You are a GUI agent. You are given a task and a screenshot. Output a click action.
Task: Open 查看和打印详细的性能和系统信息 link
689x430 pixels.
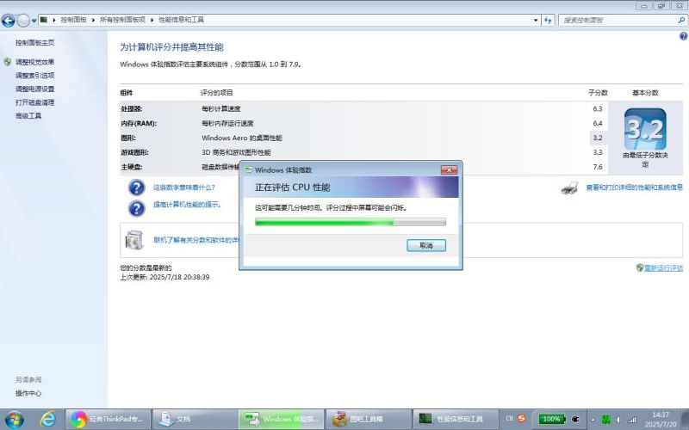point(634,187)
